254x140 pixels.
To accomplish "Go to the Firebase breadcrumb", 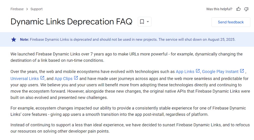I will point(17,9).
